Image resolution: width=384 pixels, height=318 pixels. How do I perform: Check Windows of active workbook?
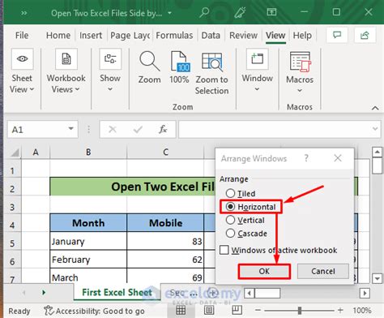(224, 250)
